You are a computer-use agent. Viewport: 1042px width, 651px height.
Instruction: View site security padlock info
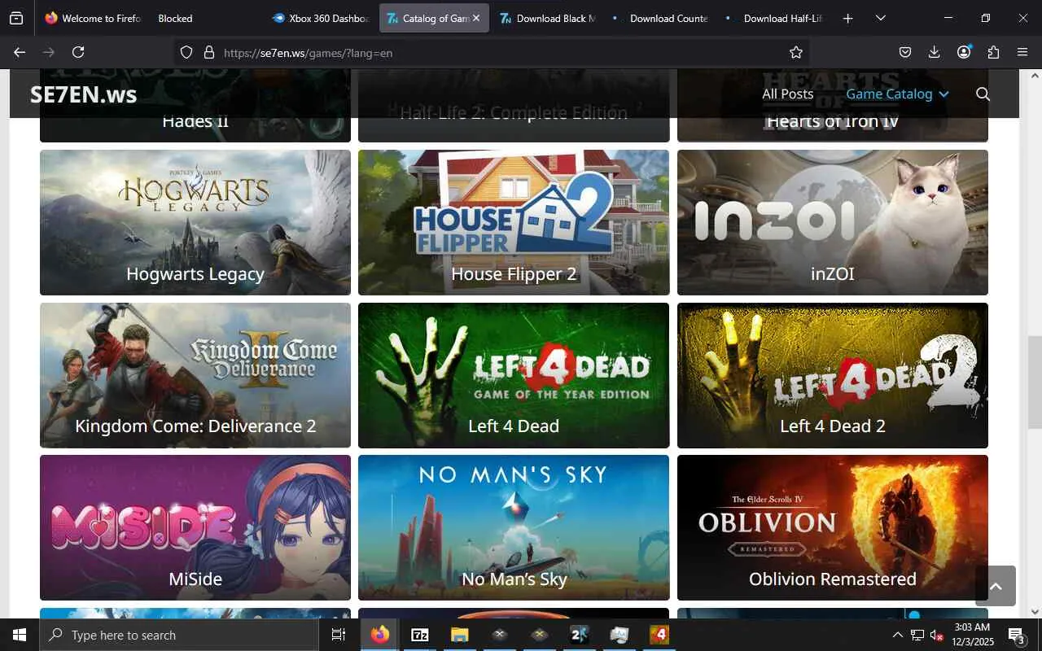click(208, 52)
